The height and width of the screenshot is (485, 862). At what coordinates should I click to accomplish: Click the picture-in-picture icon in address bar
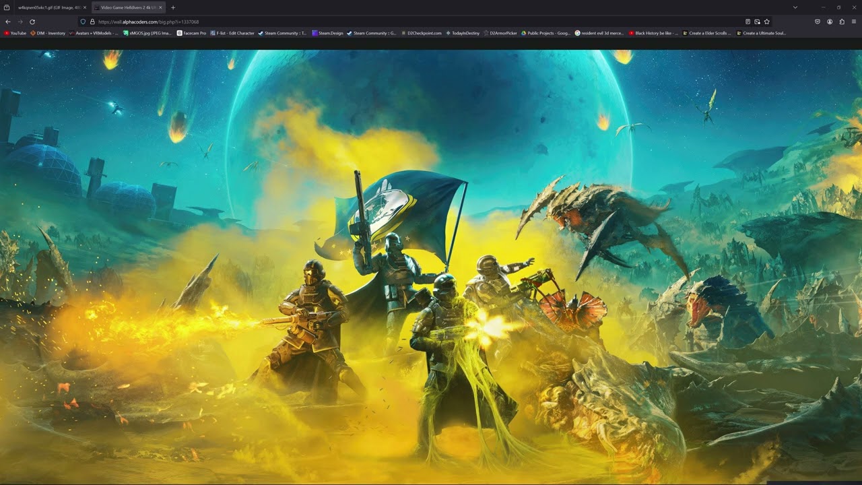point(757,22)
